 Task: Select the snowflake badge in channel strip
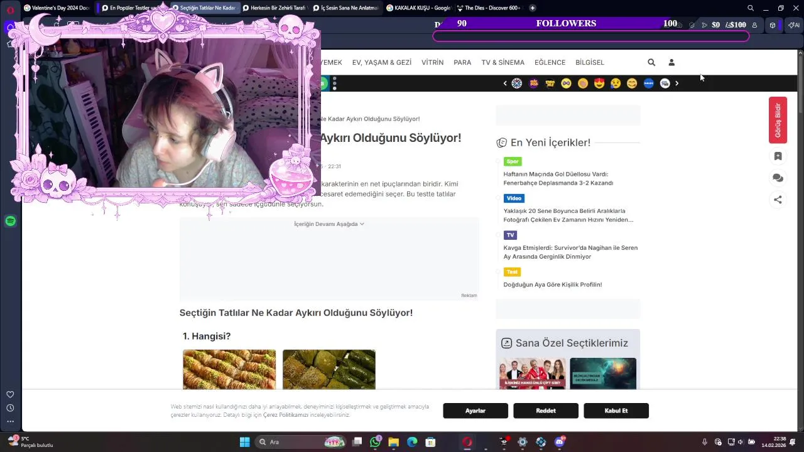pyautogui.click(x=517, y=83)
